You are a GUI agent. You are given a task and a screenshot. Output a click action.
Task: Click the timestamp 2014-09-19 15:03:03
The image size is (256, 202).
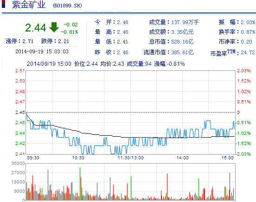[x=42, y=51]
